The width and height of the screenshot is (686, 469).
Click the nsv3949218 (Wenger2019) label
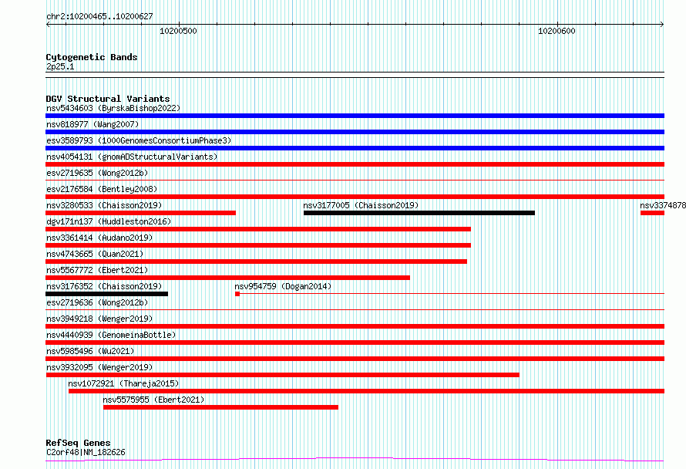[99, 319]
